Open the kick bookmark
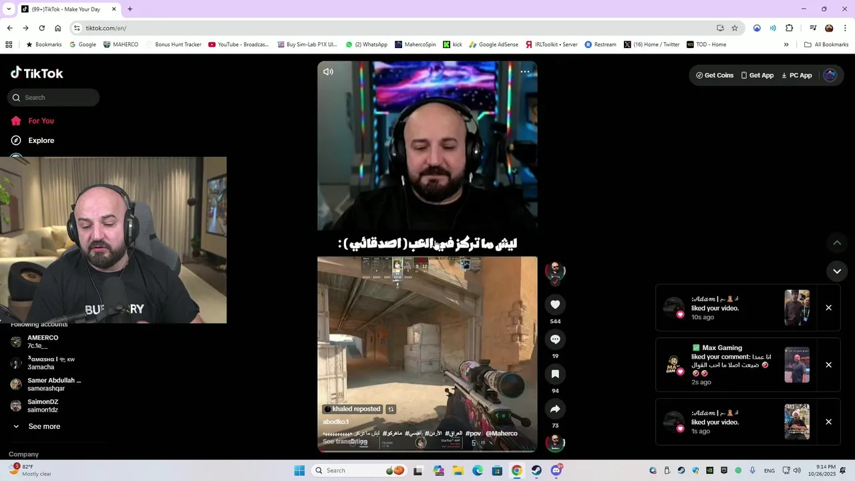 coord(452,45)
